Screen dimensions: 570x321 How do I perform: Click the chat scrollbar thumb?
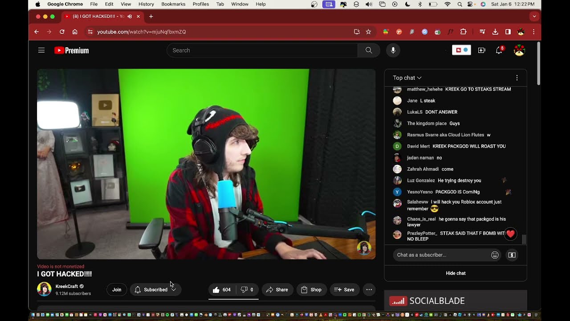tap(524, 239)
